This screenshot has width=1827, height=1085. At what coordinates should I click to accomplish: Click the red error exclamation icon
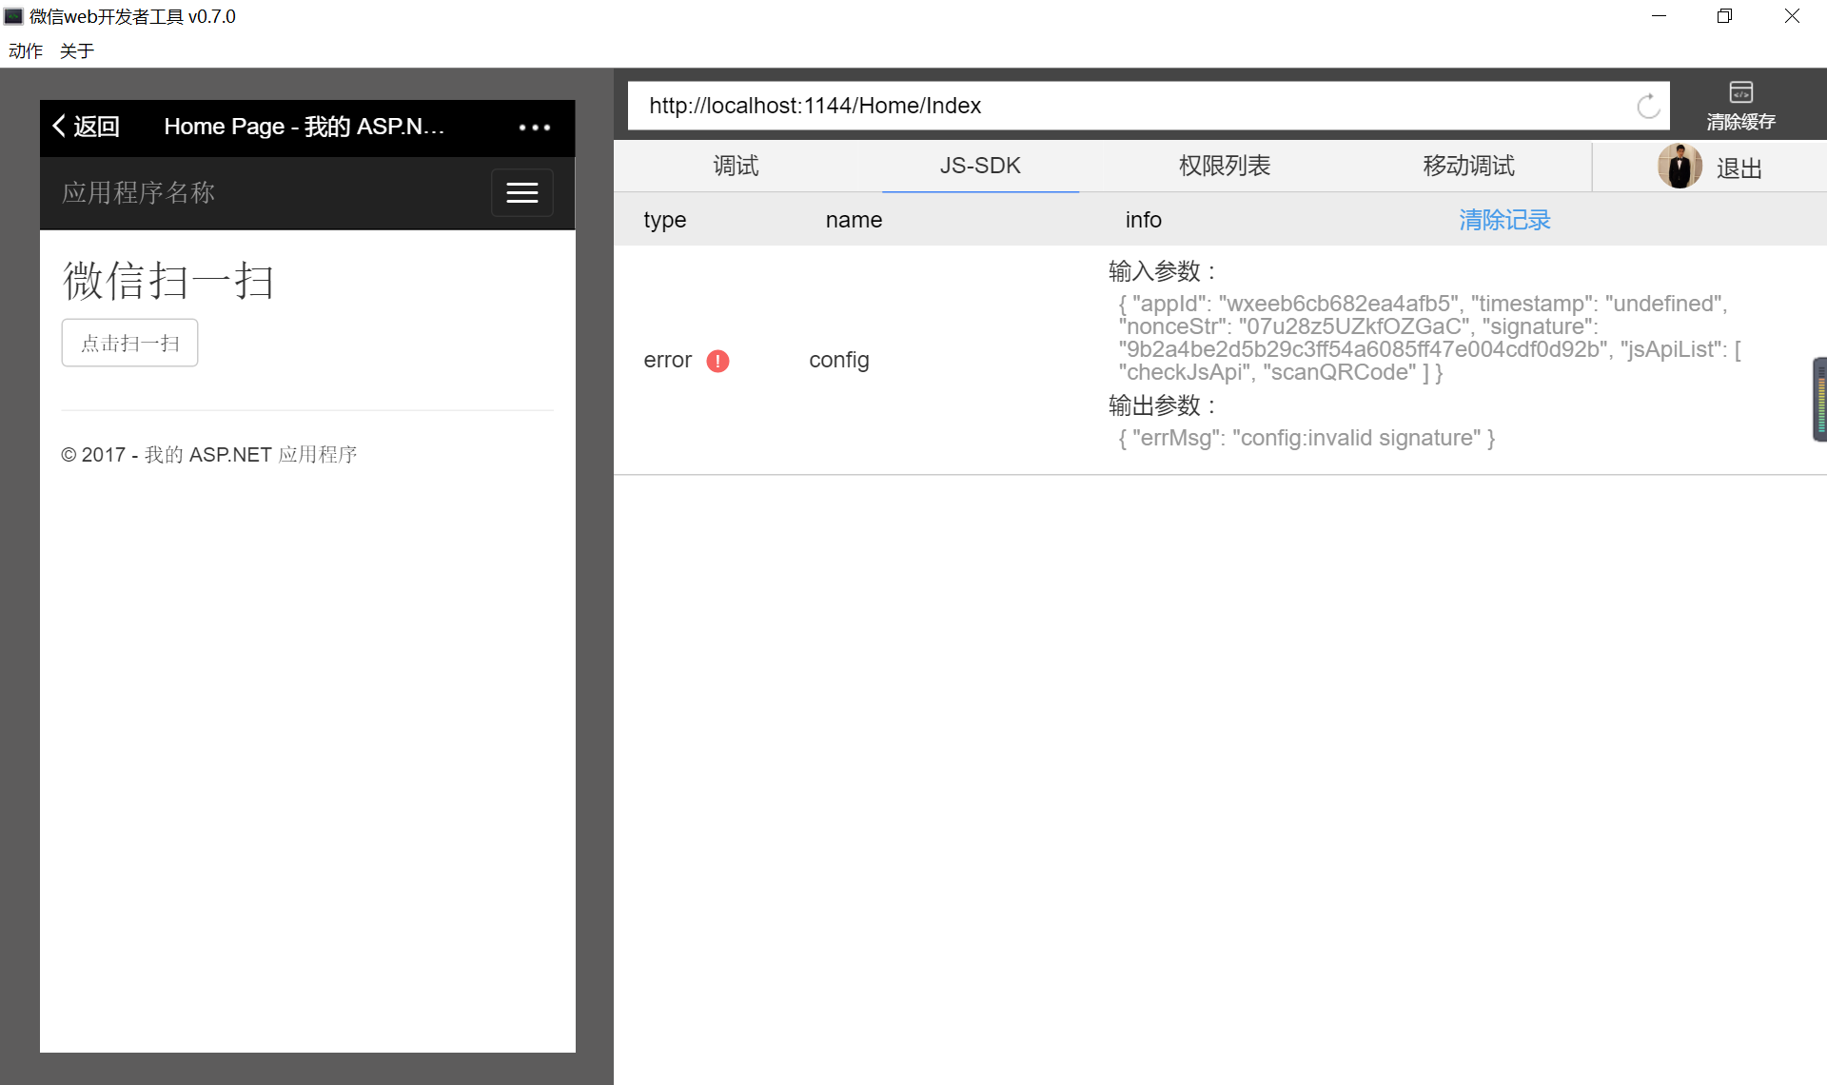(x=717, y=361)
